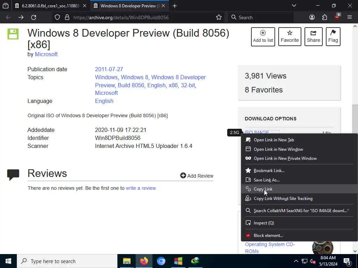Screen dimensions: 358x268
Task: Open File Explorer from taskbar
Action: click(x=127, y=261)
